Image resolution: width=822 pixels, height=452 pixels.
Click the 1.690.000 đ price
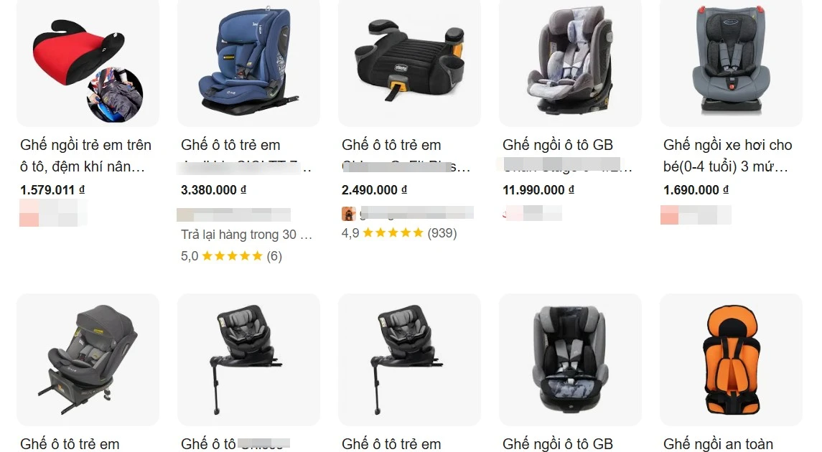coord(696,190)
